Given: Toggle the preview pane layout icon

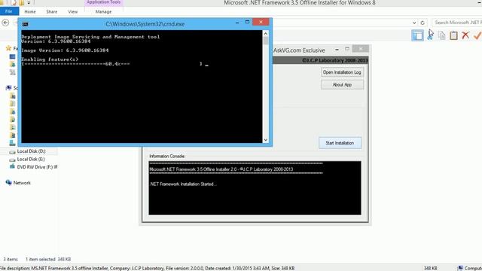Looking at the screenshot, I should (417, 35).
